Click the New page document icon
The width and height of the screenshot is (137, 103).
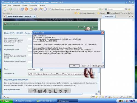(x=5, y=9)
